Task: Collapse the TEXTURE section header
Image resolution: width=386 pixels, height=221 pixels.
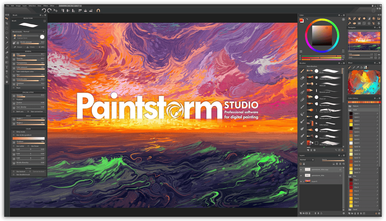Action: tap(28, 169)
